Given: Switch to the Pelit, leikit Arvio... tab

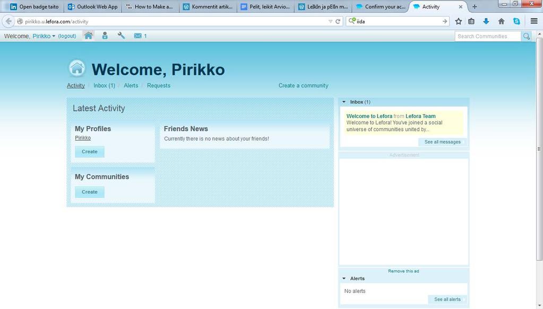Looking at the screenshot, I should coord(265,6).
